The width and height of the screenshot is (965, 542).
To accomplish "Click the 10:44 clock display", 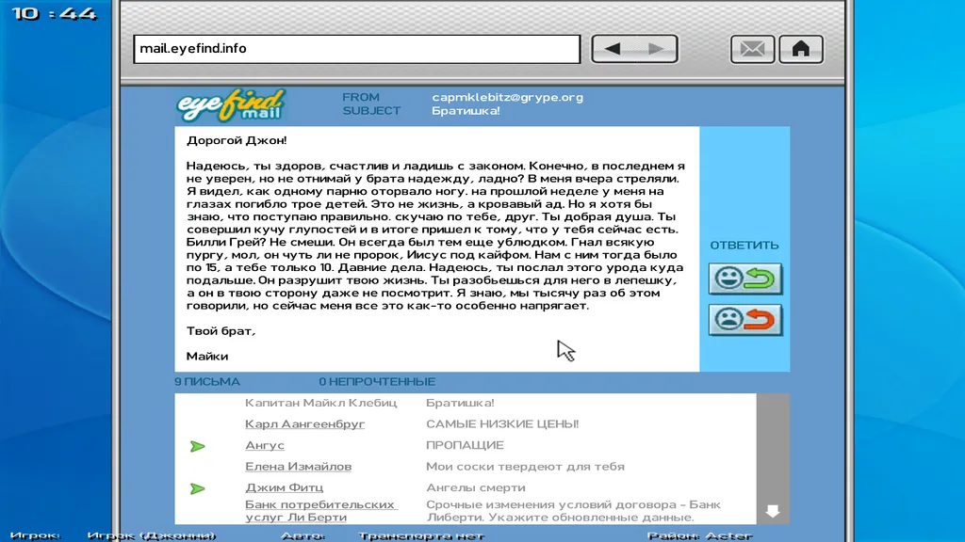I will click(x=54, y=13).
